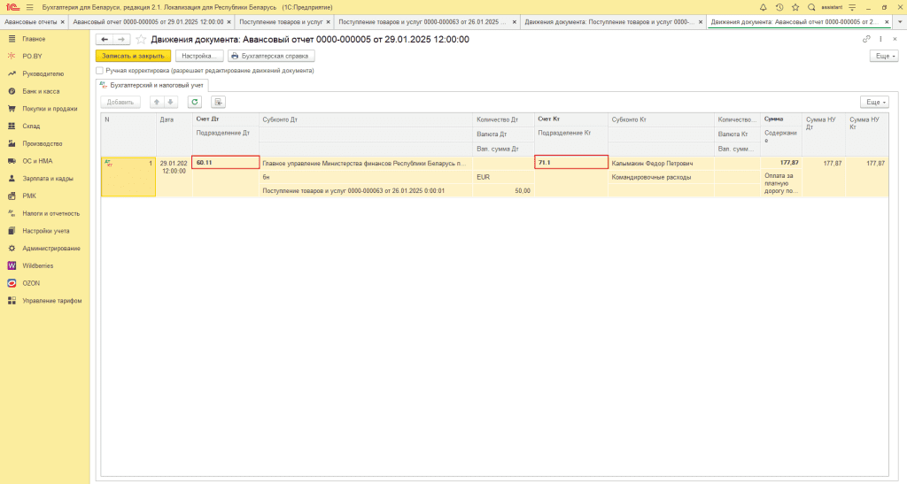Open the hamburger main menu icon
The height and width of the screenshot is (484, 907).
29,7
